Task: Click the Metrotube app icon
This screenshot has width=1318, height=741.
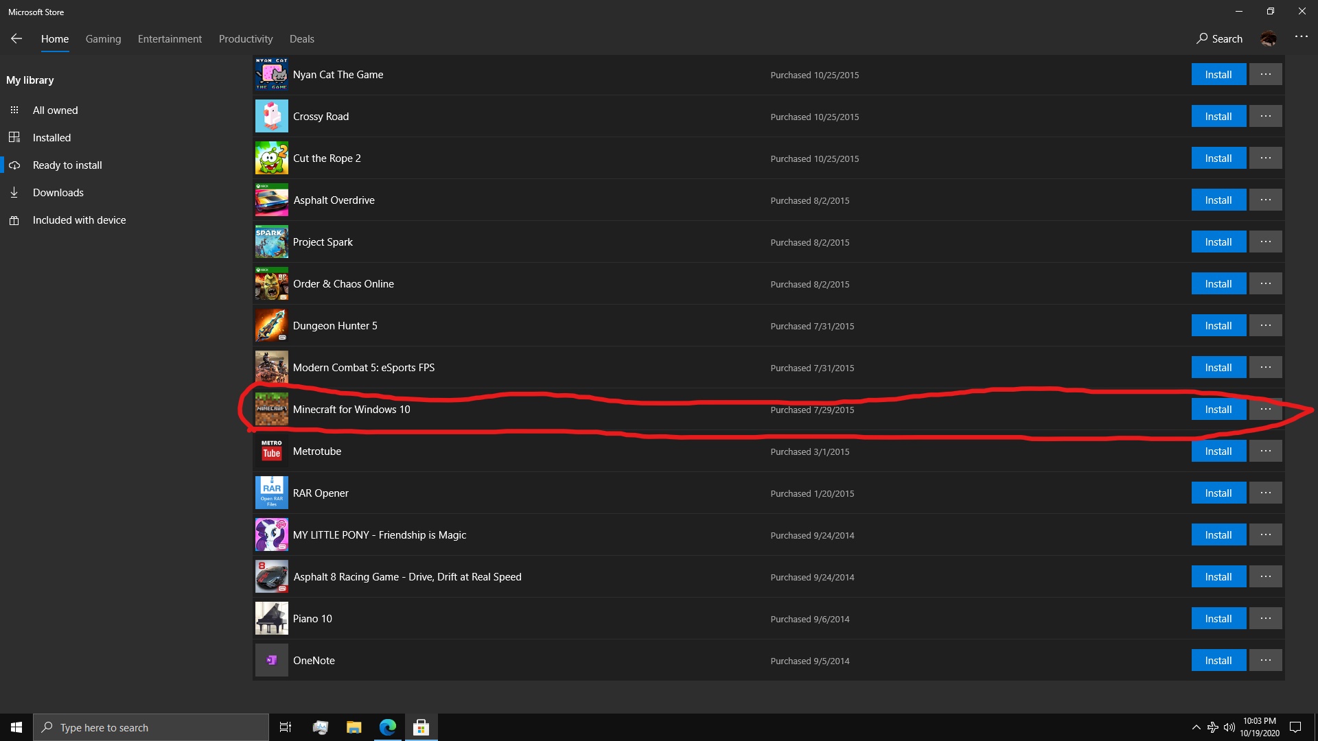Action: [x=271, y=451]
